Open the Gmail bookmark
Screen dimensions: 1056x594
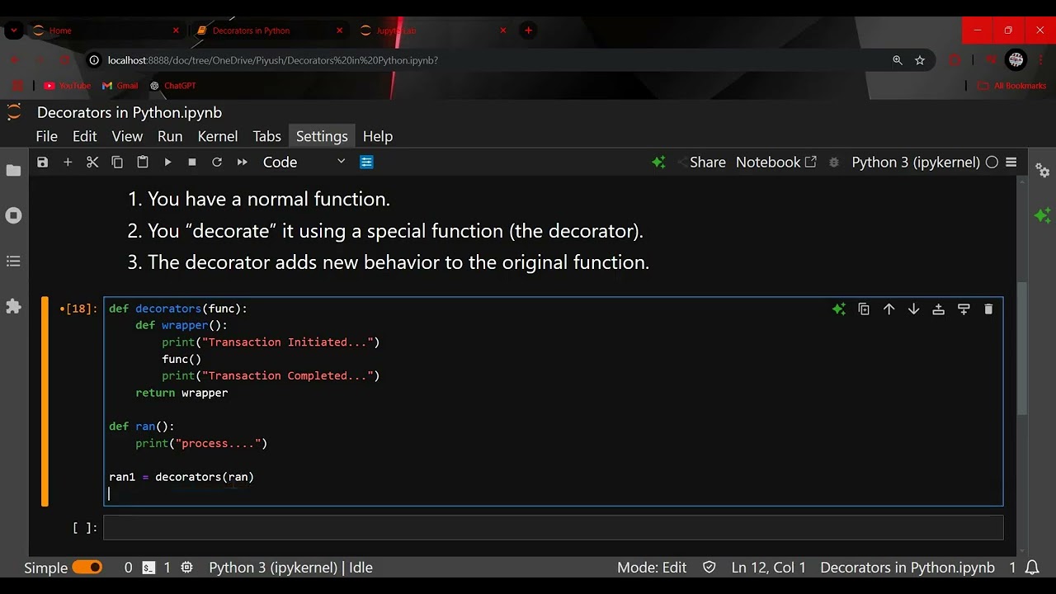[x=120, y=86]
